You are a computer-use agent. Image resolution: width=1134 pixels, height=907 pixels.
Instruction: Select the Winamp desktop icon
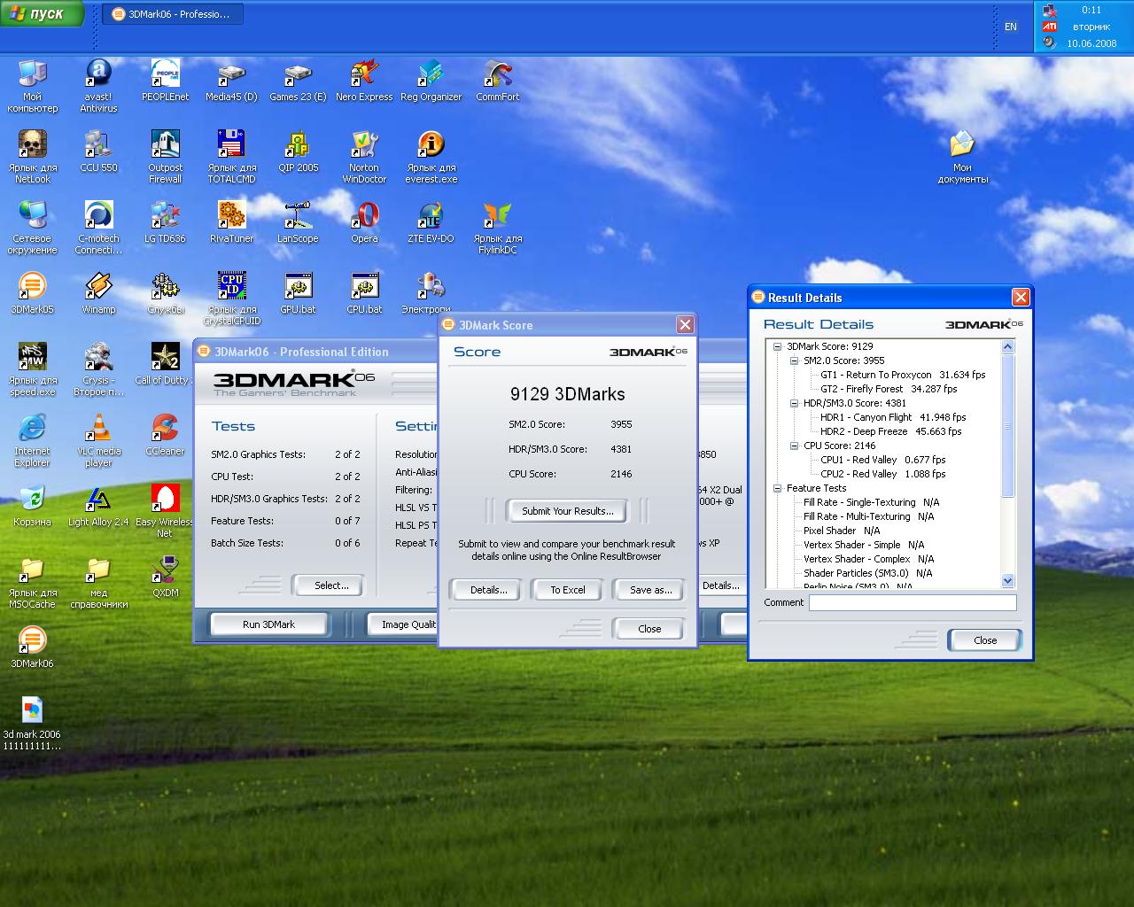point(98,293)
